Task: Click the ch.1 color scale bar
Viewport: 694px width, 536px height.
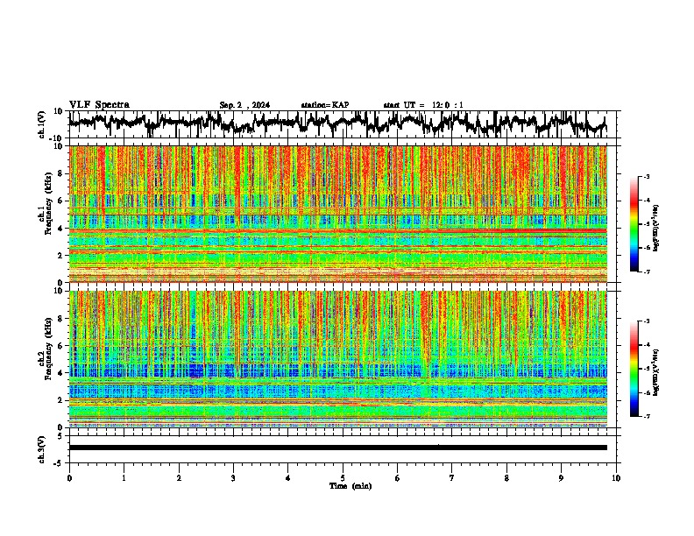Action: 634,224
